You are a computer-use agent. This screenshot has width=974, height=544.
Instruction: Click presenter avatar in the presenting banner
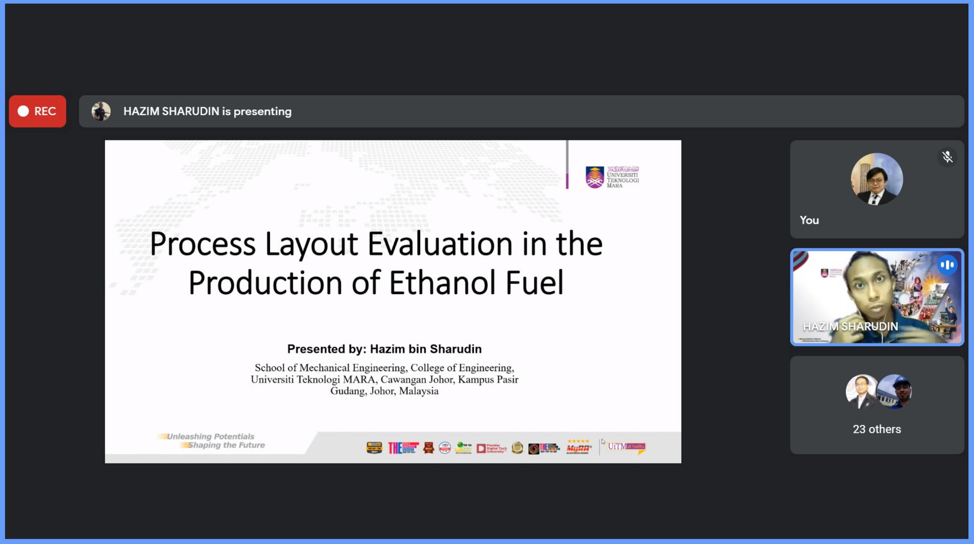click(101, 111)
